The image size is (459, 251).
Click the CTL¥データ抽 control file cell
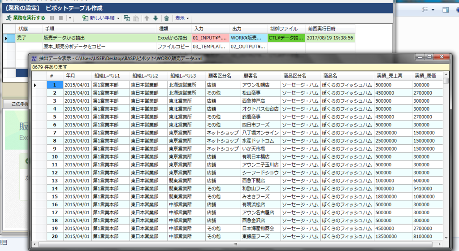pyautogui.click(x=286, y=38)
